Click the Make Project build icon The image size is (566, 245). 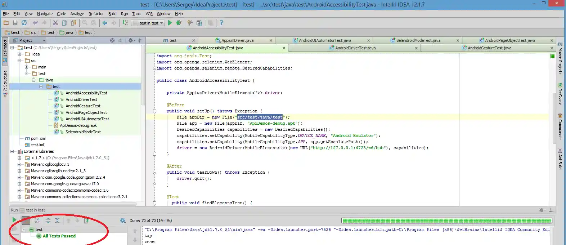125,23
